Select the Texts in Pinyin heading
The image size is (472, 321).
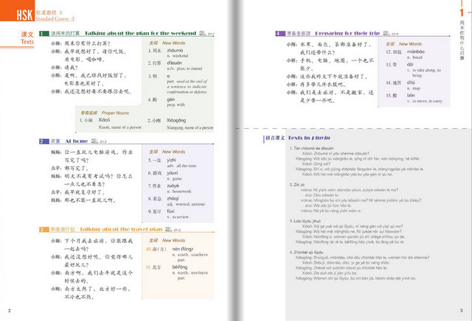309,138
